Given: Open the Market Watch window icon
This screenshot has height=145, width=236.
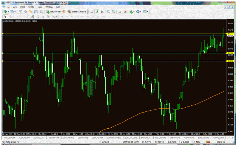Looking at the screenshot, I should click(x=20, y=12).
